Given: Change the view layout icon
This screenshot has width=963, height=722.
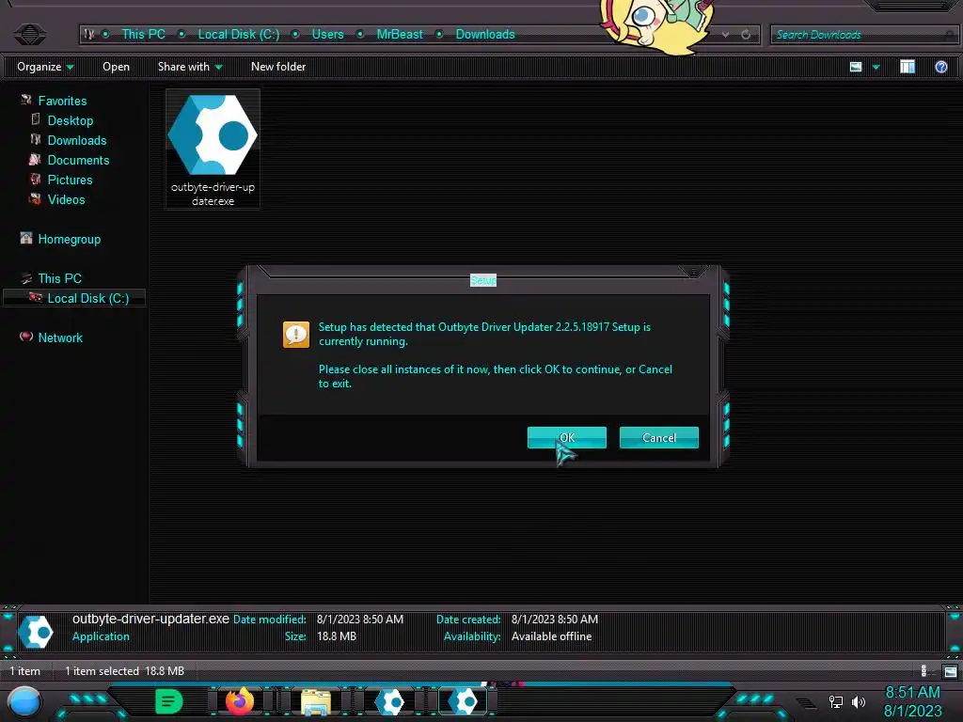Looking at the screenshot, I should (856, 67).
